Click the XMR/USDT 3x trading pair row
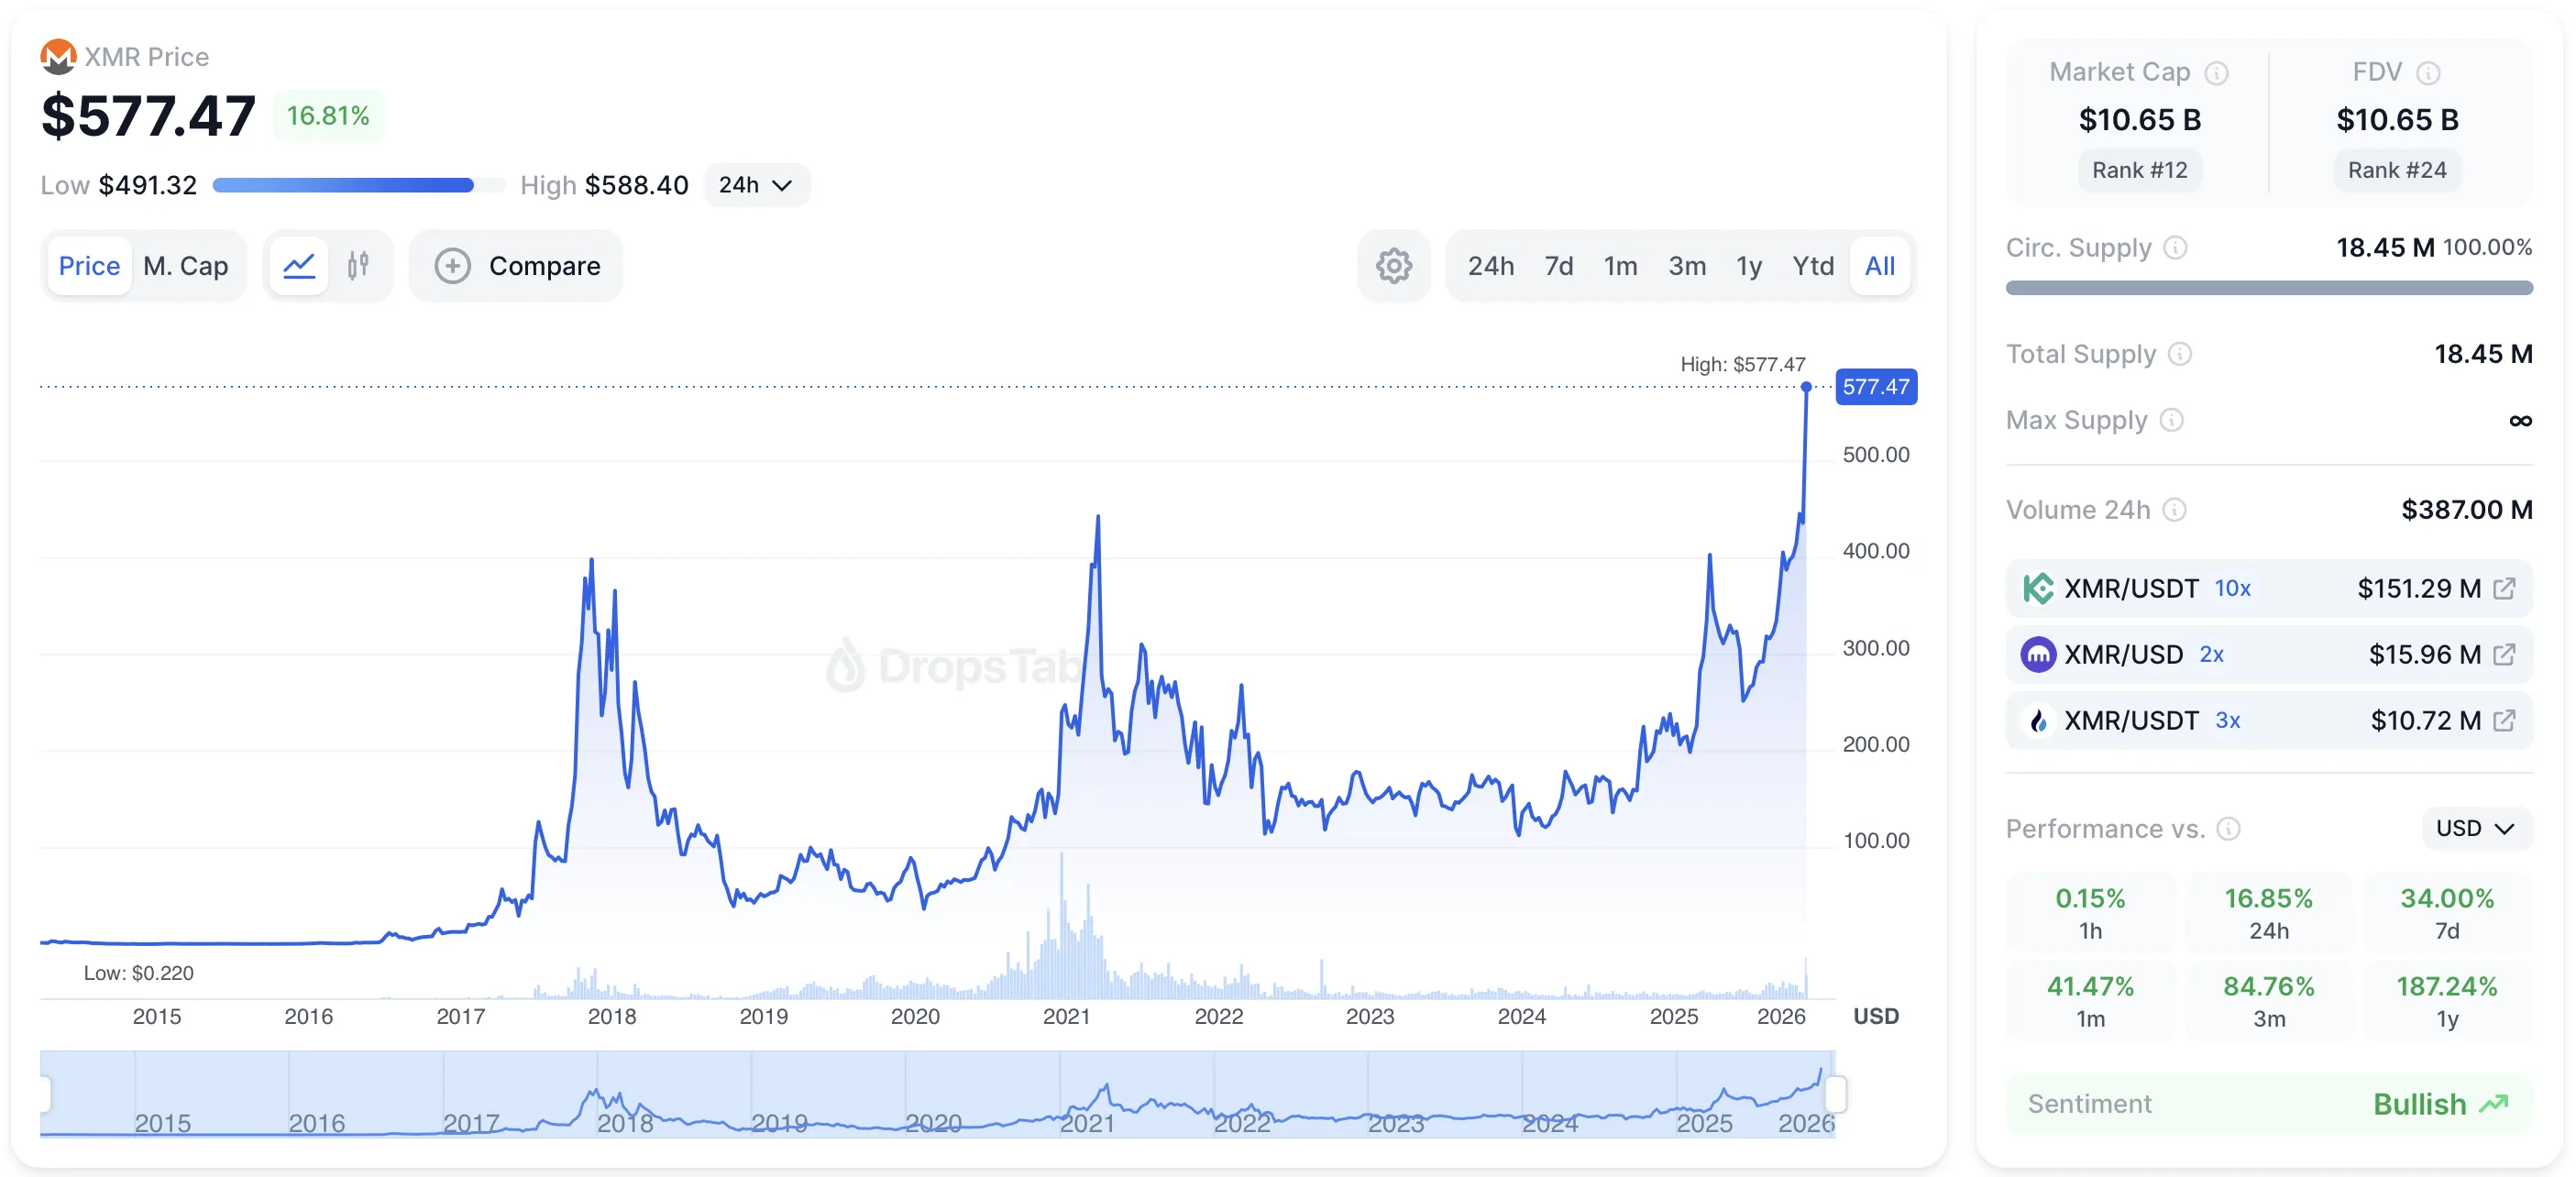The height and width of the screenshot is (1177, 2576). tap(2268, 720)
